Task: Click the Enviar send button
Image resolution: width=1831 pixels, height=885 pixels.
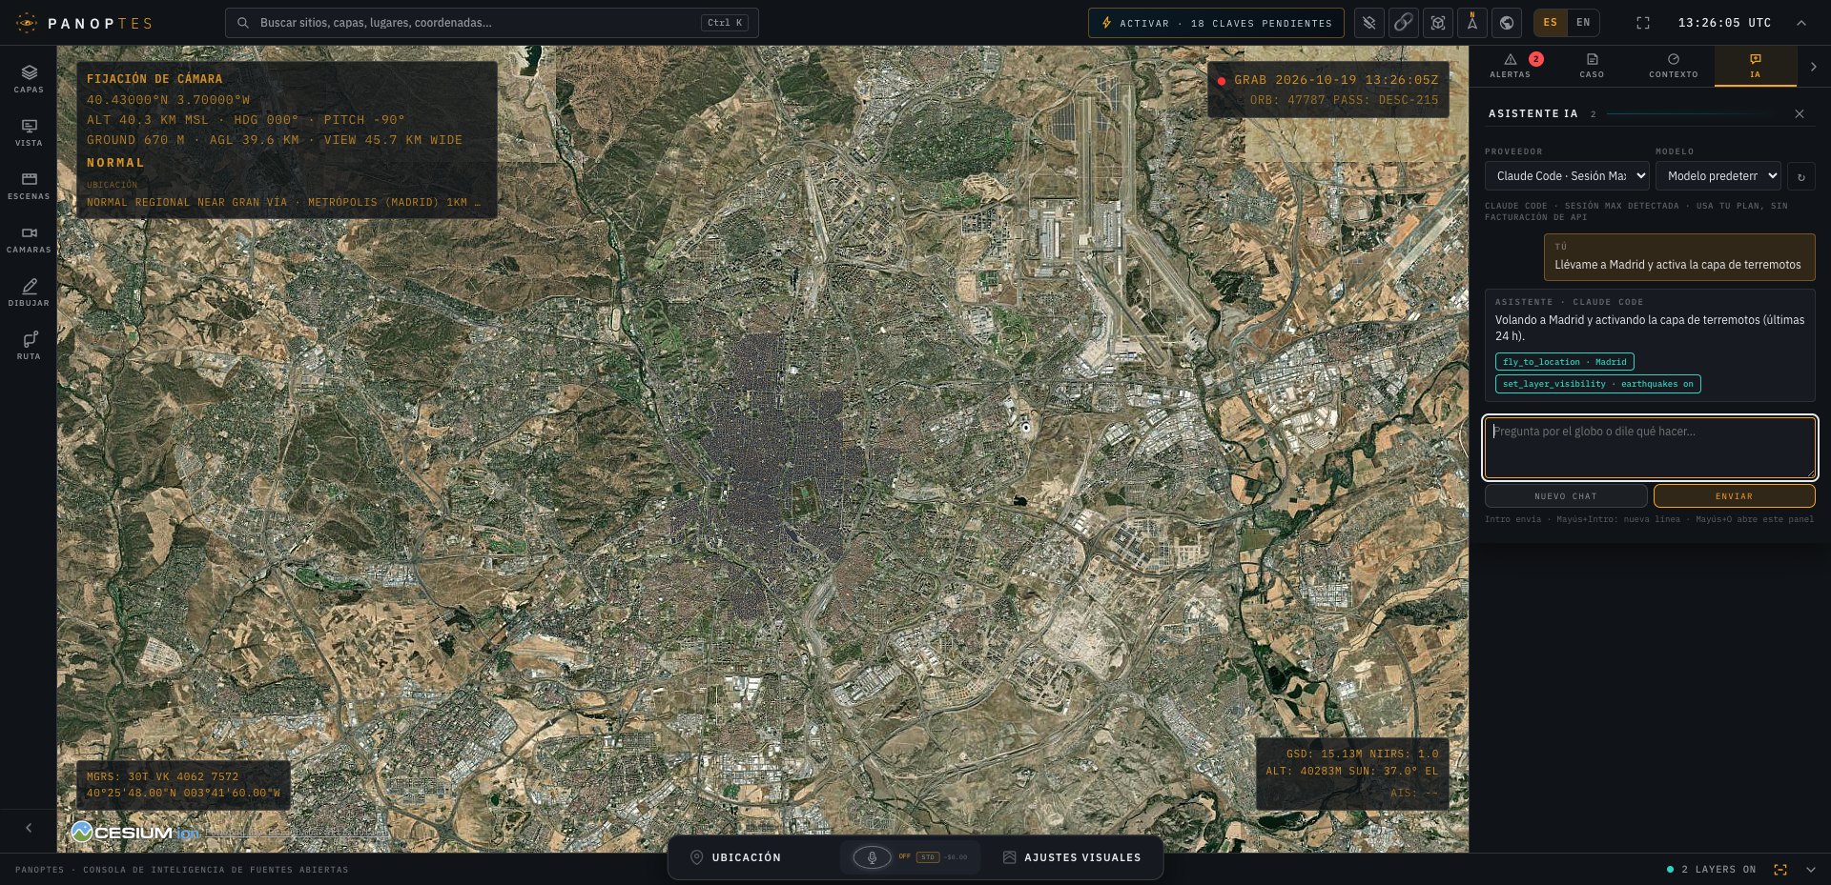Action: pyautogui.click(x=1735, y=496)
